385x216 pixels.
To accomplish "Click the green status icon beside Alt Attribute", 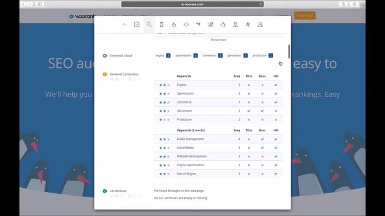I will [105, 191].
